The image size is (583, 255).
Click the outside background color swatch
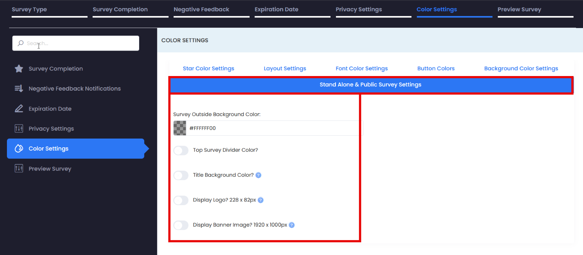[180, 128]
